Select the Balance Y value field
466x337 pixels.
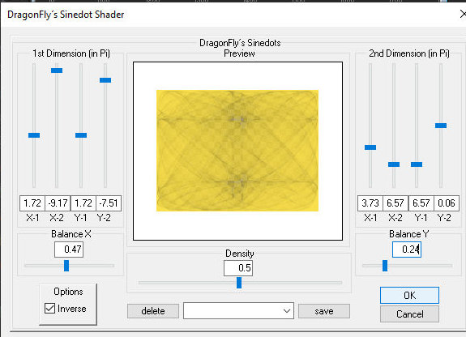[407, 250]
